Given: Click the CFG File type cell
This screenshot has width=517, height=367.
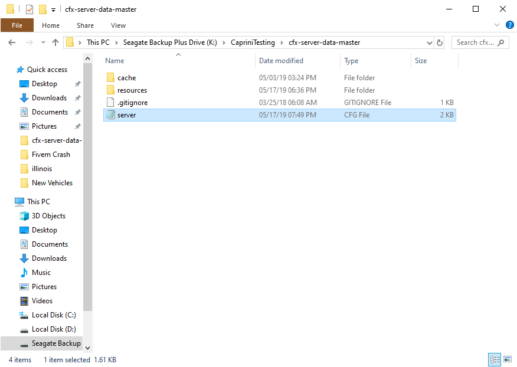Looking at the screenshot, I should (x=356, y=115).
